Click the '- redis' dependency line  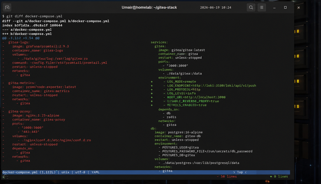coord(170,117)
